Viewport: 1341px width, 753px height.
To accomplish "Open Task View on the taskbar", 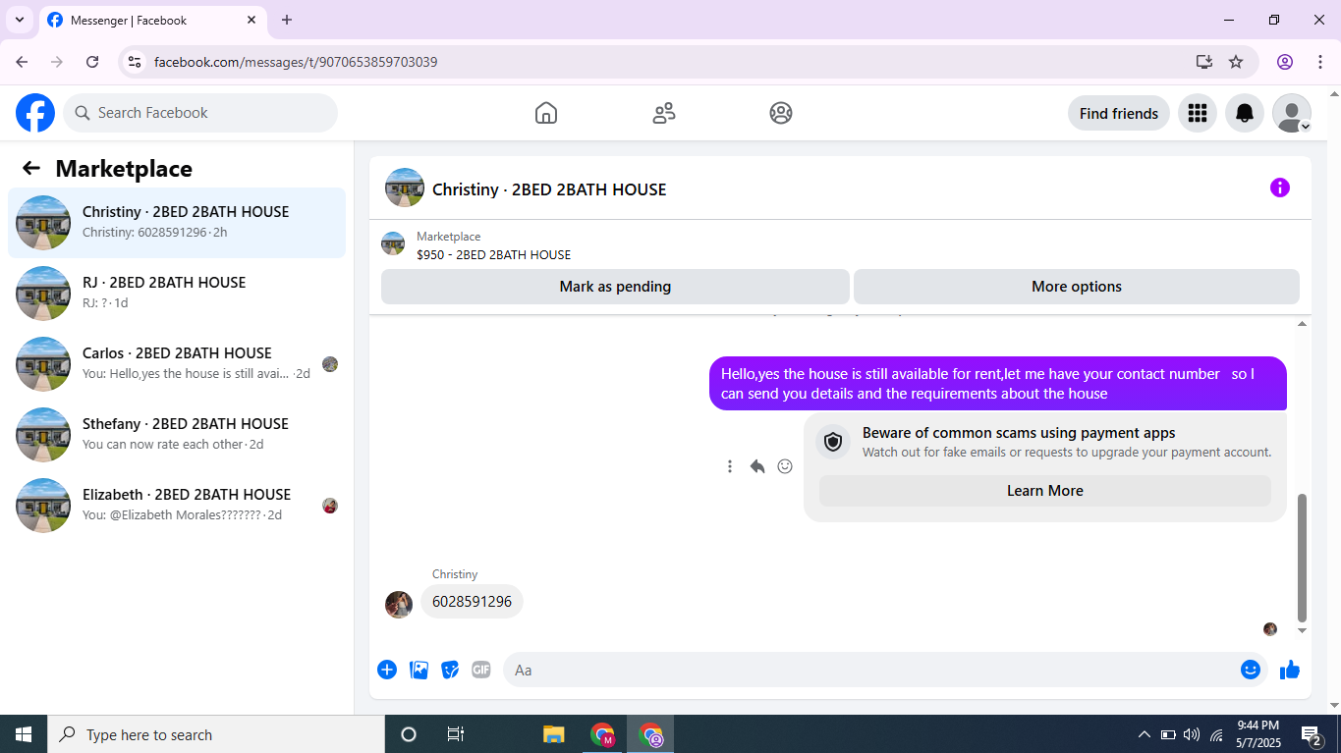I will [456, 734].
